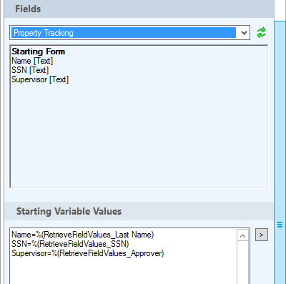Viewport: 286px width, 284px height.
Task: Click the up arrow of the variable values scrollbar
Action: [x=242, y=235]
